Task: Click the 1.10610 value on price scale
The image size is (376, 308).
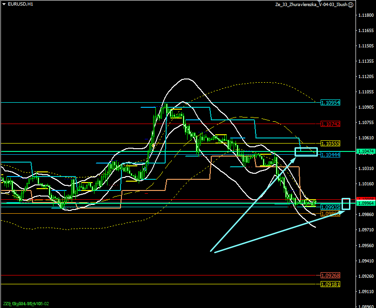Action: tap(366, 138)
